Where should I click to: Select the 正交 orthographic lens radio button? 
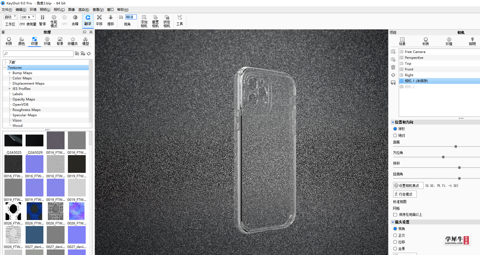tap(395, 235)
